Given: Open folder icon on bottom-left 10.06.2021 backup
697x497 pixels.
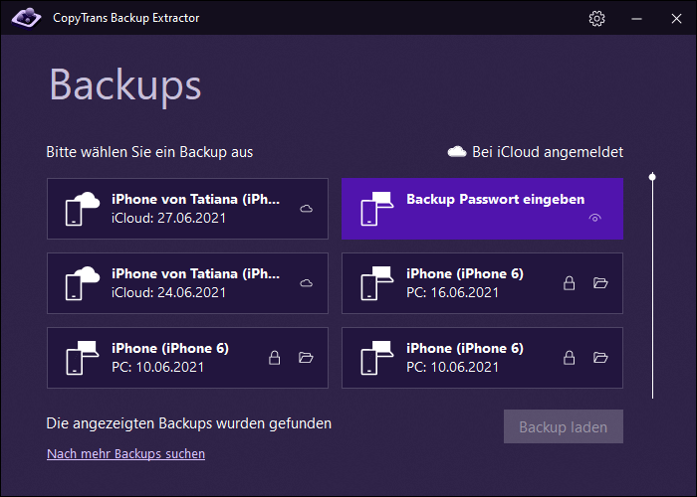Looking at the screenshot, I should [x=306, y=357].
